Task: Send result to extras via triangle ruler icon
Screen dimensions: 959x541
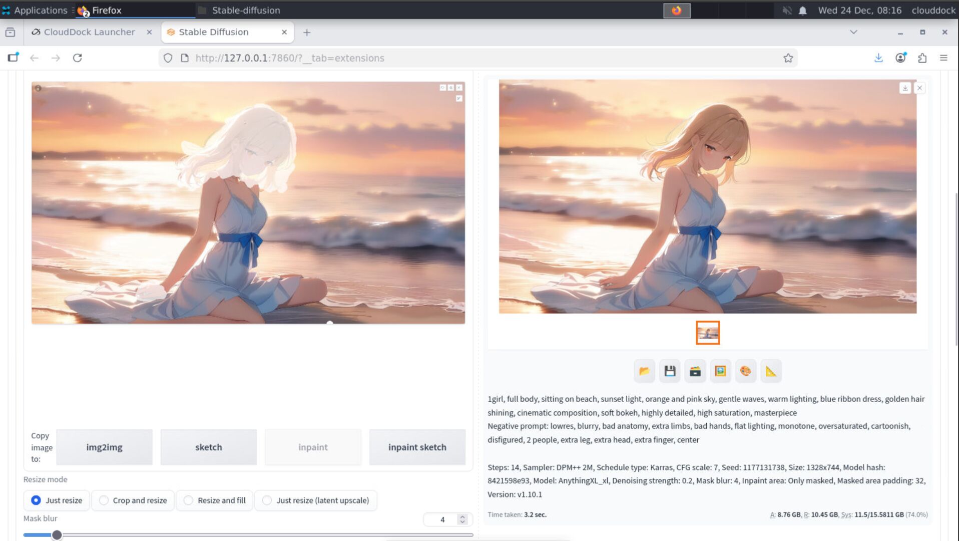Action: point(771,371)
